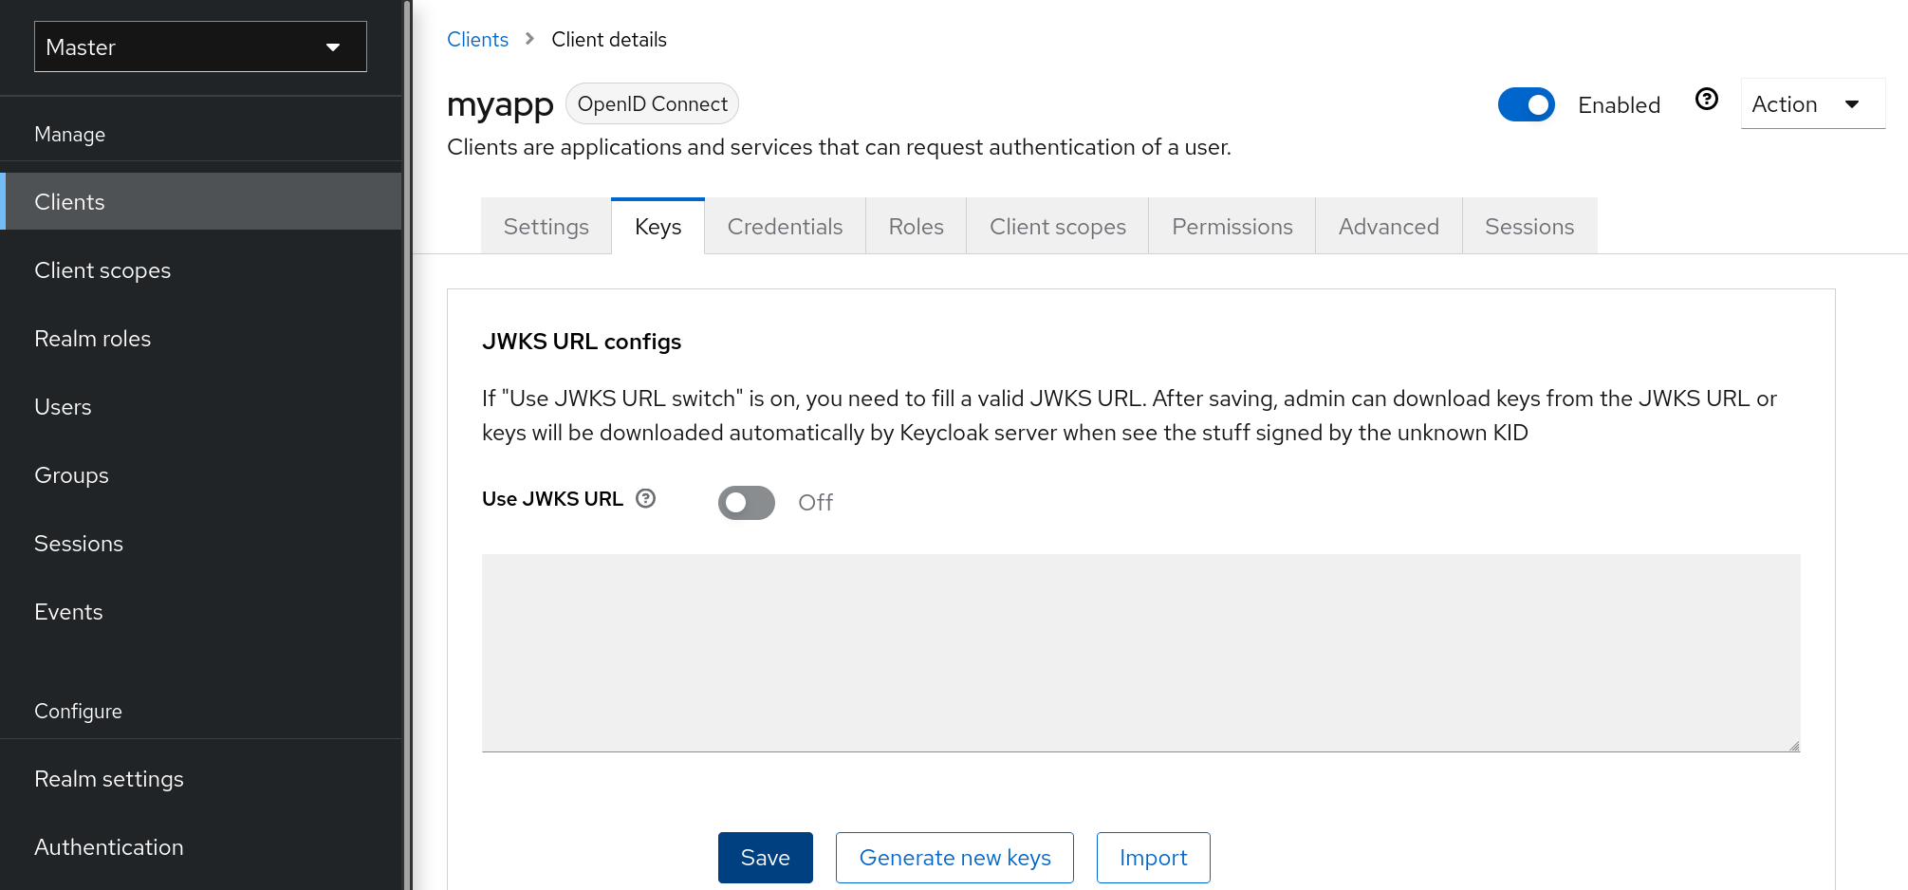The height and width of the screenshot is (890, 1908).
Task: Open the Credentials tab
Action: tap(785, 227)
